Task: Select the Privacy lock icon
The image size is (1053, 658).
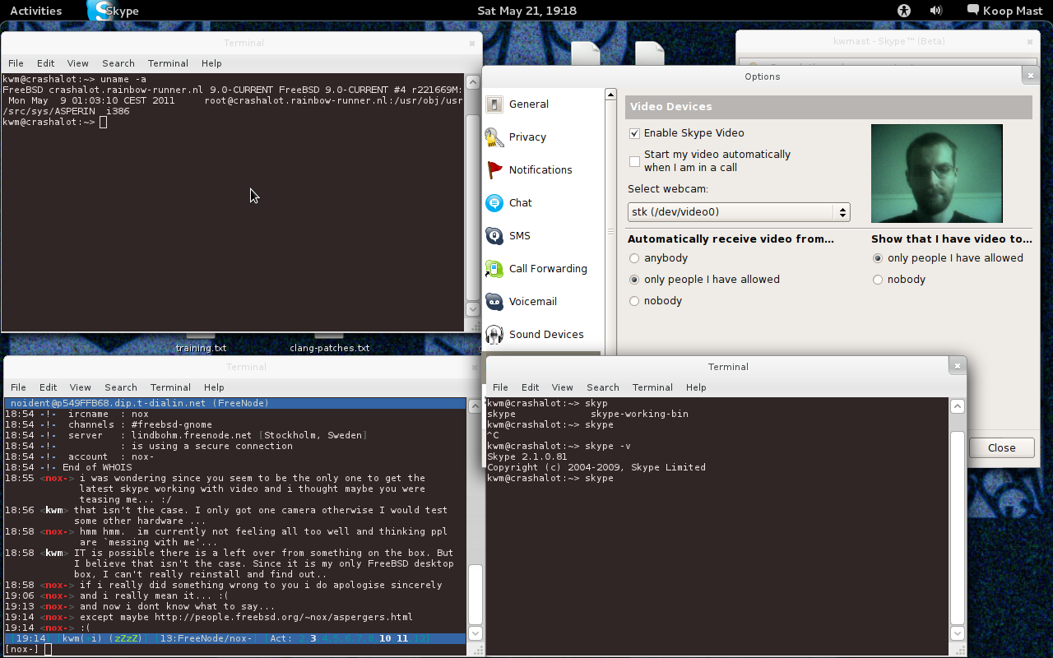Action: pyautogui.click(x=494, y=137)
